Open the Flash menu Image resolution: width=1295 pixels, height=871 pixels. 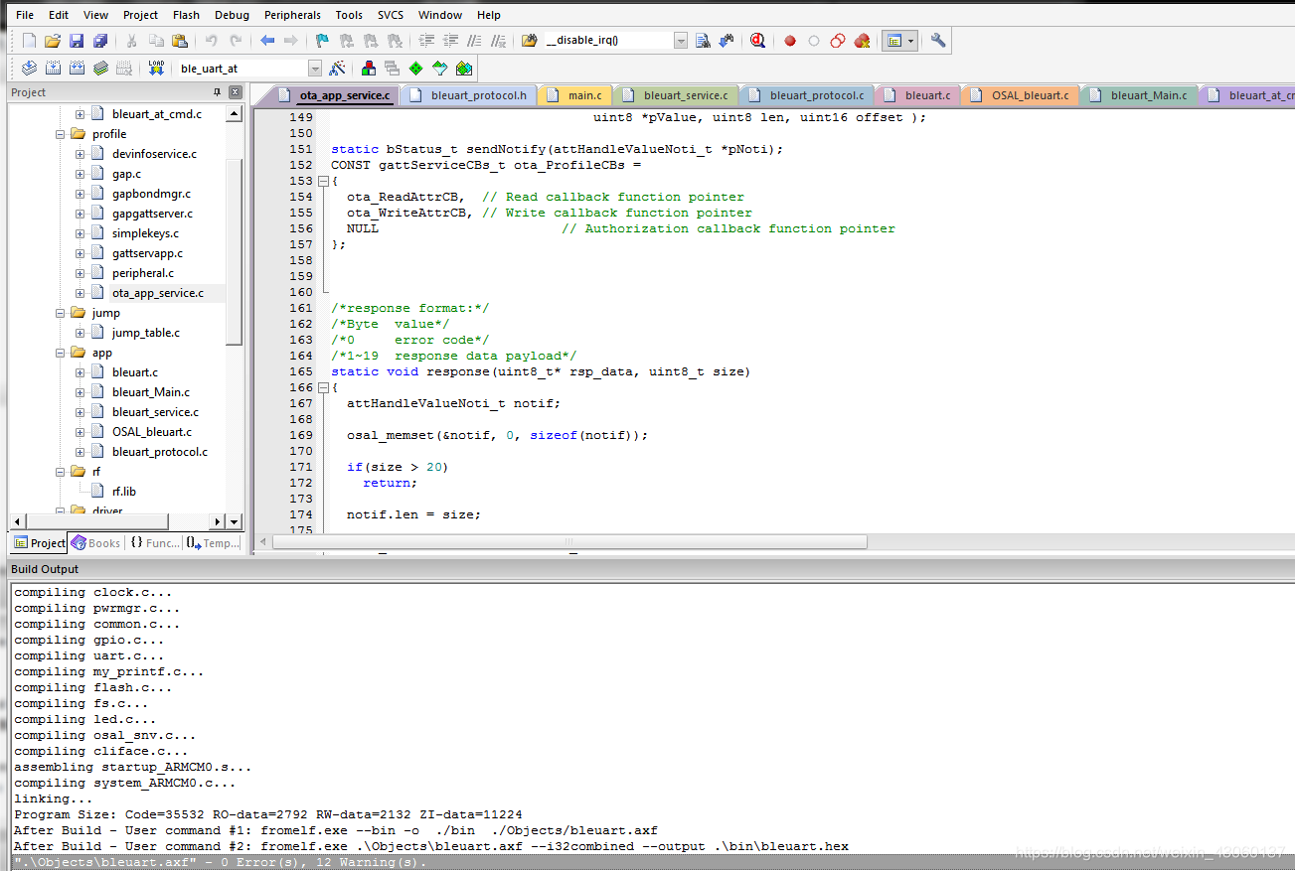tap(186, 15)
